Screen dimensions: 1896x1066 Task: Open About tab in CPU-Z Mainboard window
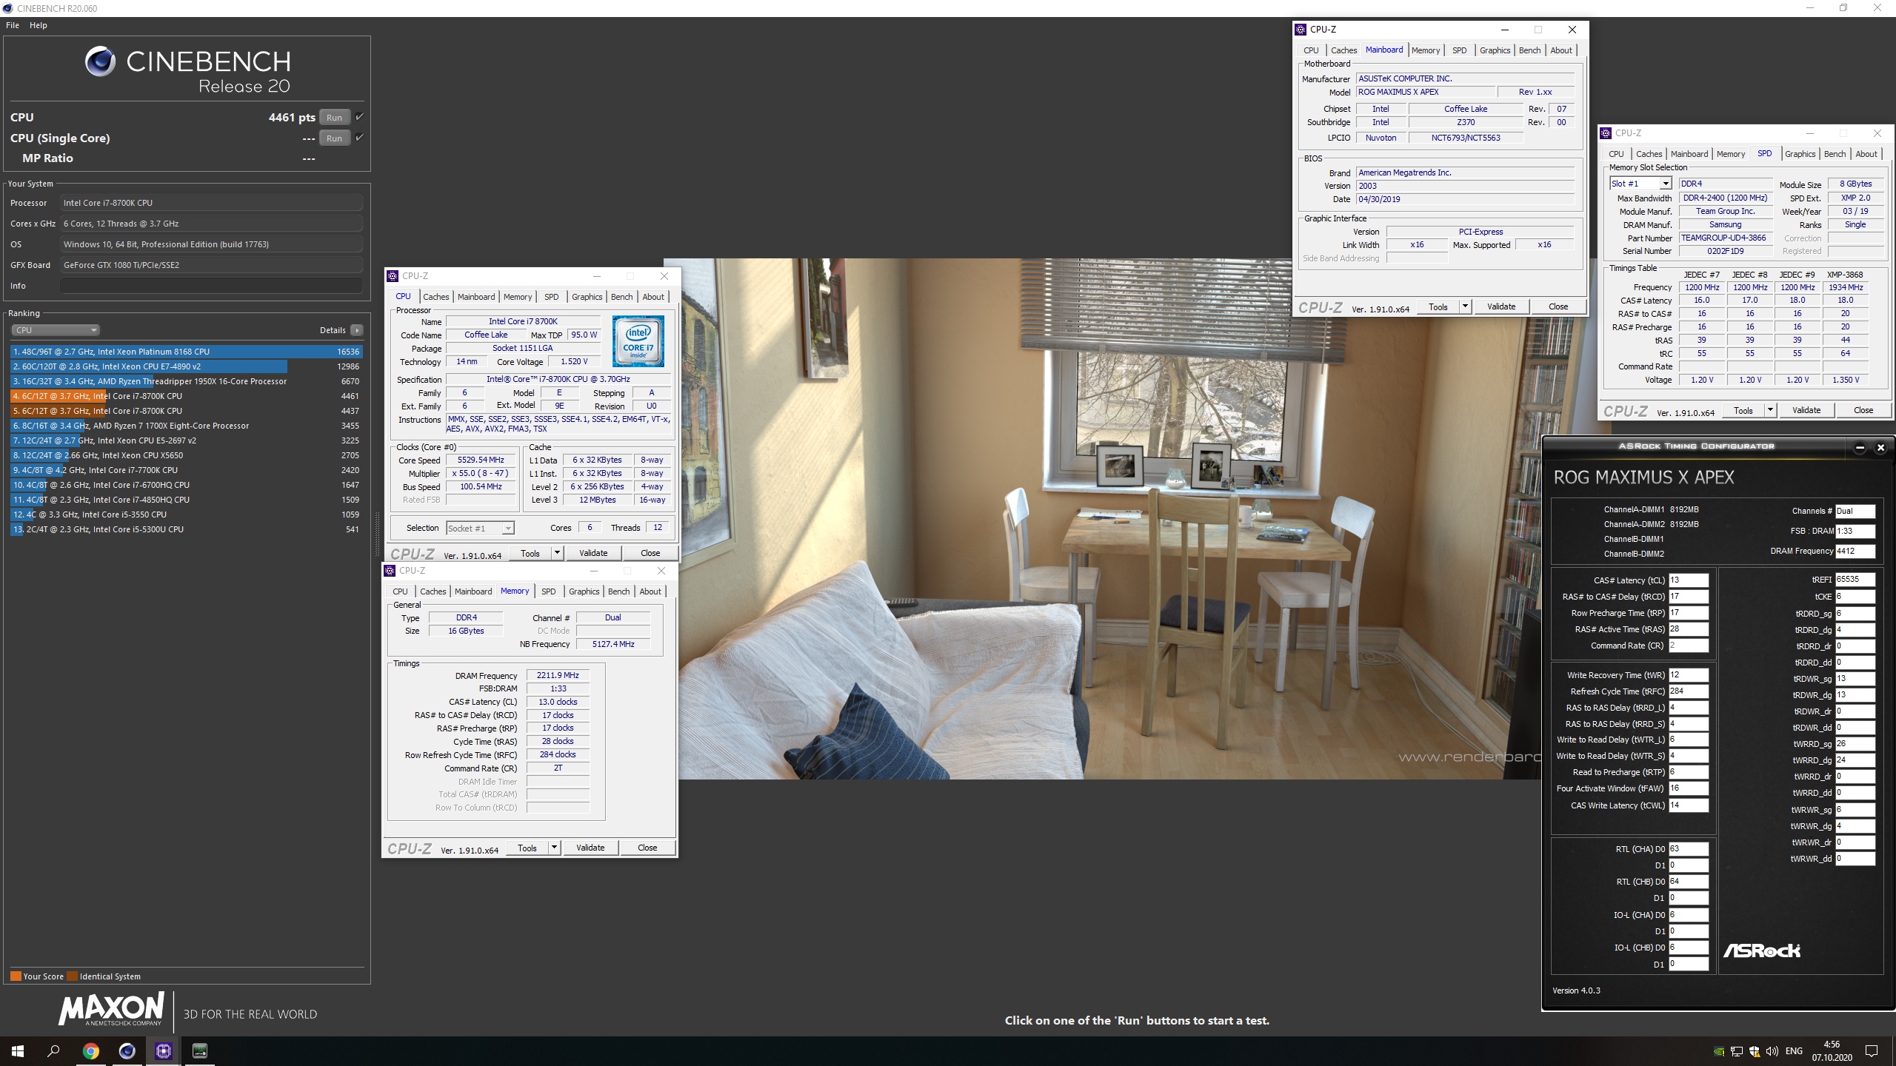(1561, 50)
